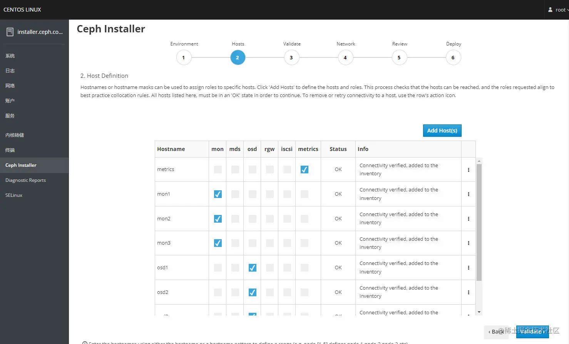Enable metrics role for mon3
Viewport: 569px width, 344px height.
click(x=305, y=243)
